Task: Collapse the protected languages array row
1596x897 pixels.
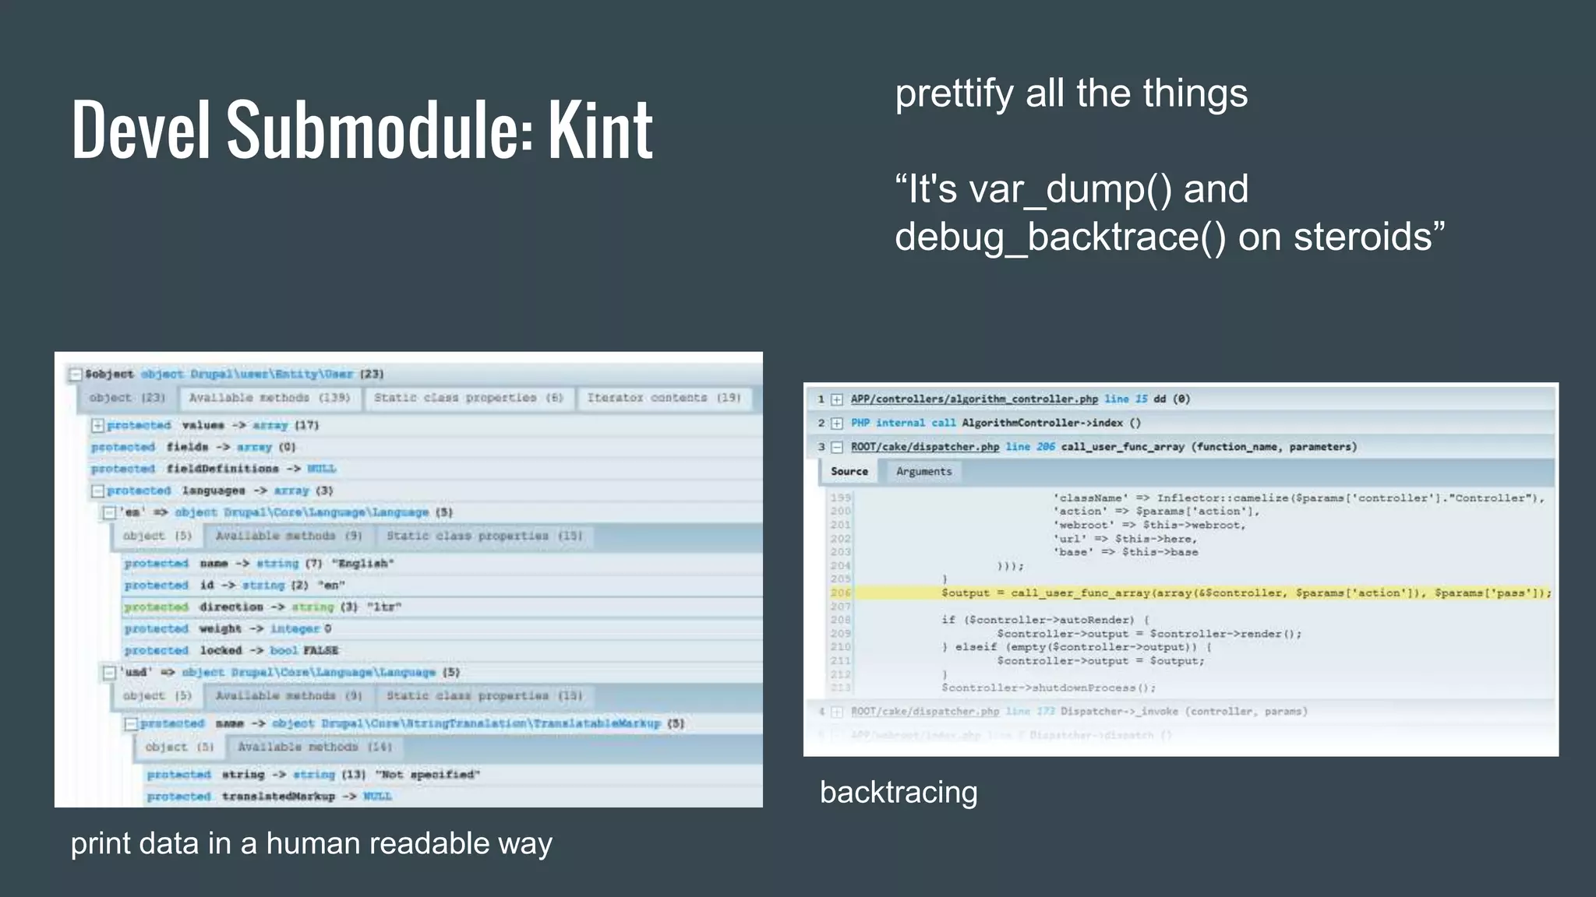Action: point(98,491)
